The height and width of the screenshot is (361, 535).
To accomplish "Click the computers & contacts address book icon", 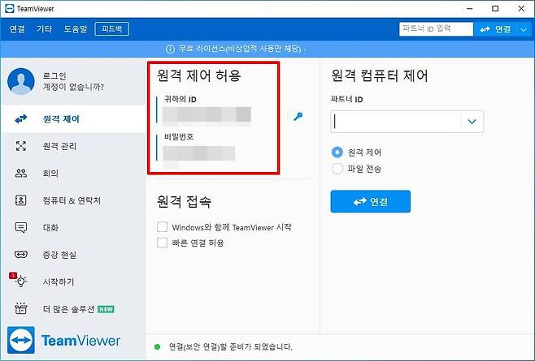I will pos(21,200).
